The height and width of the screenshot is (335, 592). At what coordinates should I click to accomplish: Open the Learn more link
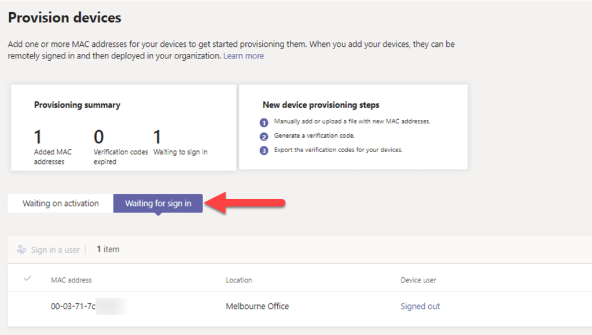244,56
